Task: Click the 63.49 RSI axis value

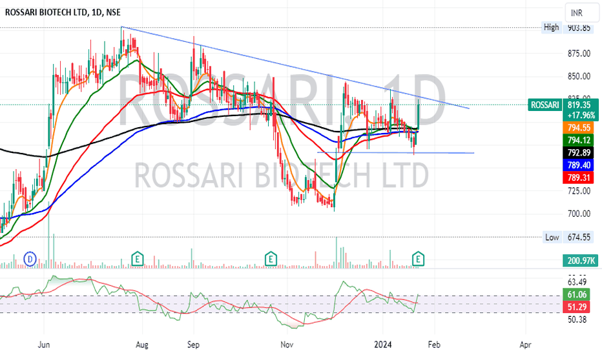Action: click(577, 282)
